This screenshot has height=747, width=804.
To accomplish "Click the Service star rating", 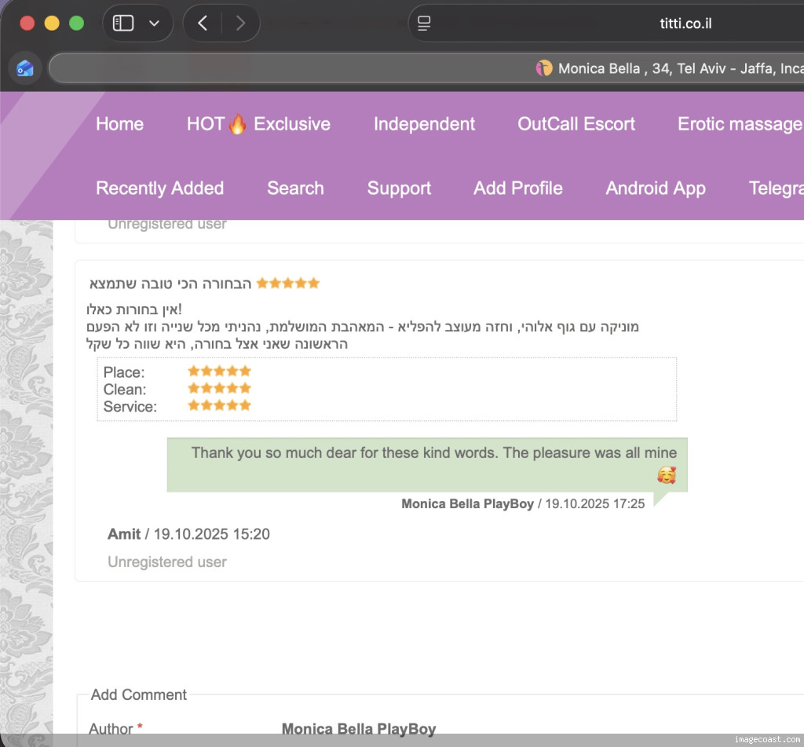I will click(x=219, y=406).
